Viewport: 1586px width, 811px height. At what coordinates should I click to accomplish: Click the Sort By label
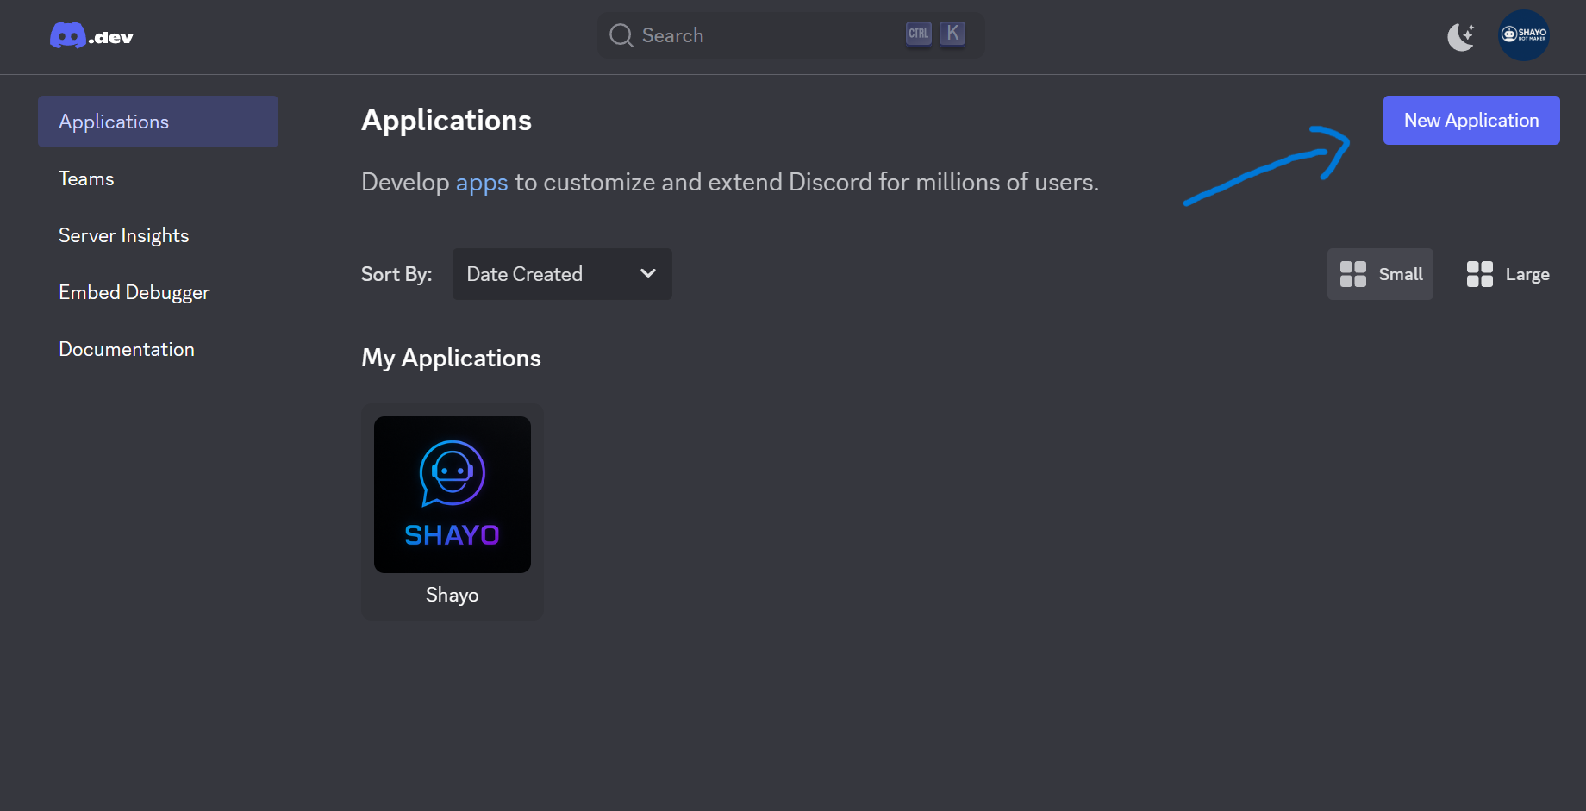[x=396, y=274]
